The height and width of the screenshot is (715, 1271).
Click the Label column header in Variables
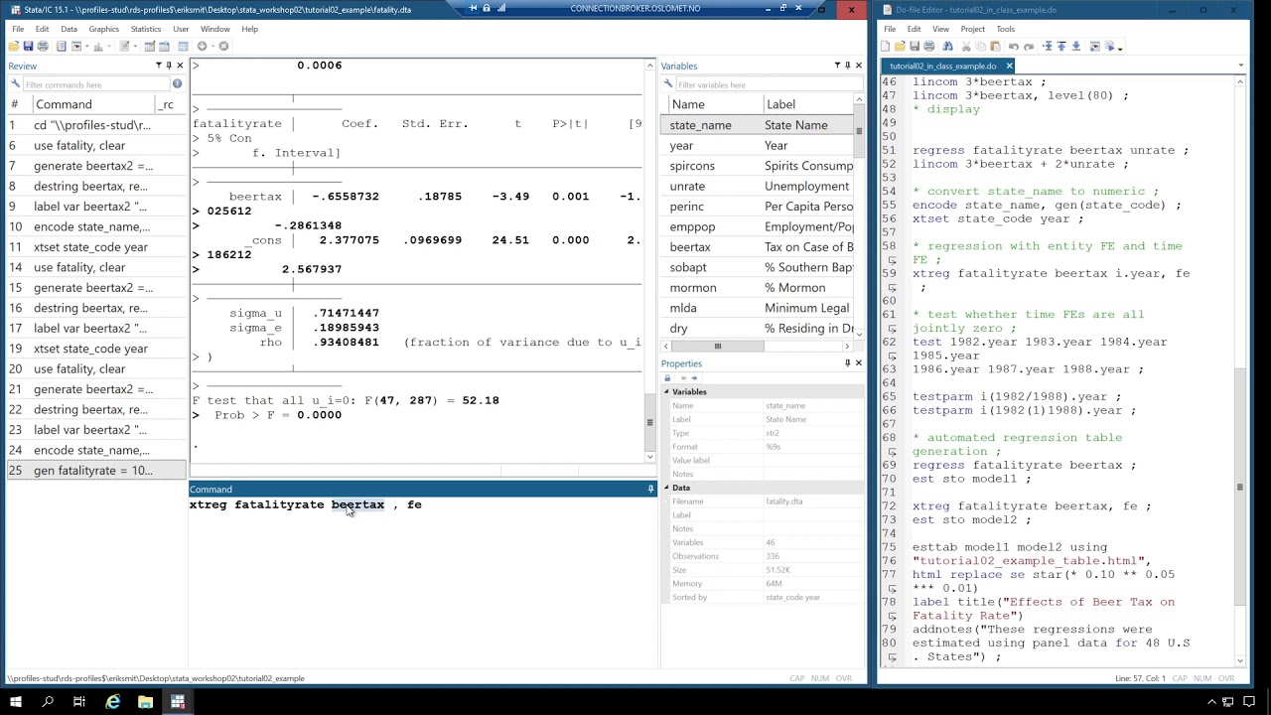807,104
